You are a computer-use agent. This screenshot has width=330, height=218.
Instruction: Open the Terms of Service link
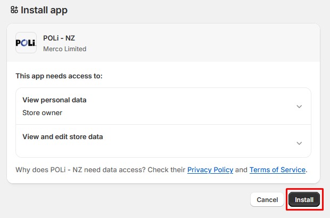[277, 170]
